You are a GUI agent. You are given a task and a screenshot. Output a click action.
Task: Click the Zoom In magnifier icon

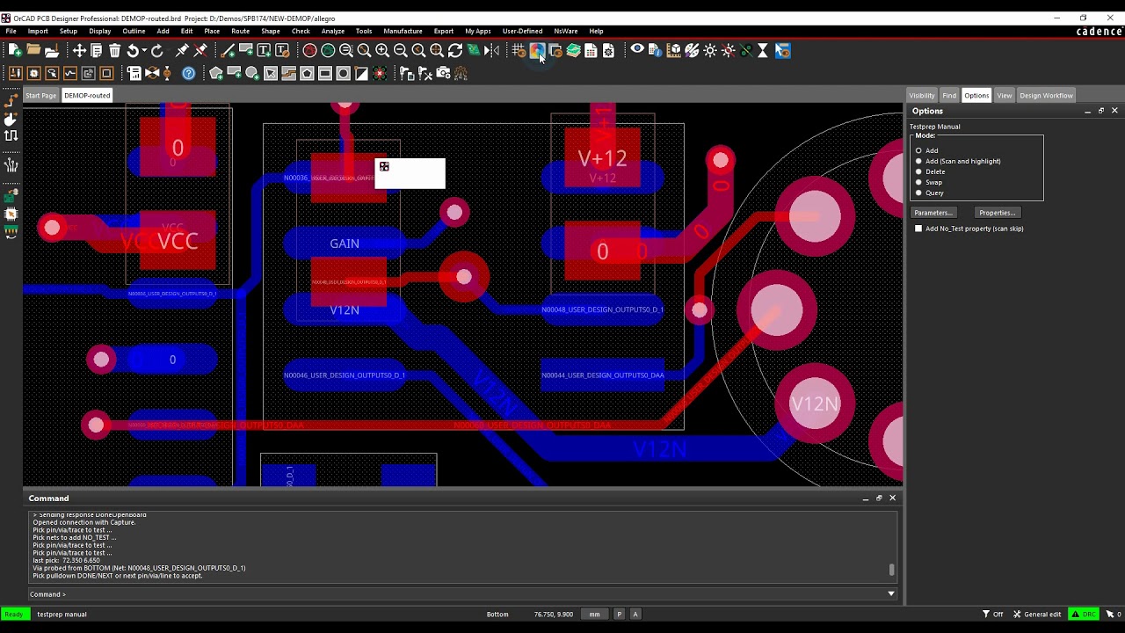tap(382, 50)
